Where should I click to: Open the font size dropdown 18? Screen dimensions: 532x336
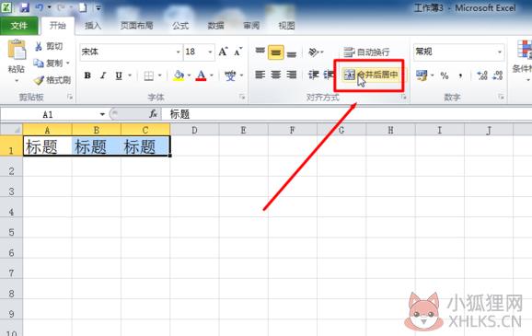click(210, 52)
